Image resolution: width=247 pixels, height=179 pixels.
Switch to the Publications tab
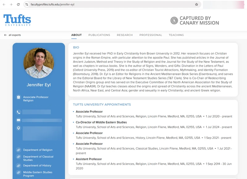click(99, 35)
